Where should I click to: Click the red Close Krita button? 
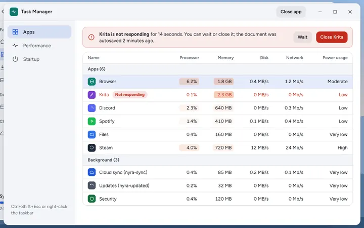(x=332, y=37)
